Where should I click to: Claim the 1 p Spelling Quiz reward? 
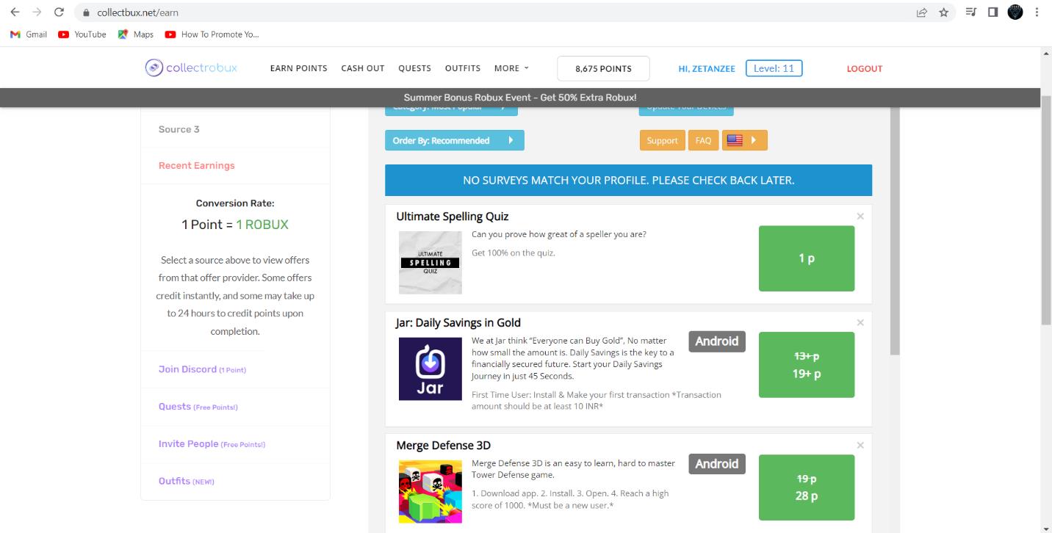(x=807, y=258)
